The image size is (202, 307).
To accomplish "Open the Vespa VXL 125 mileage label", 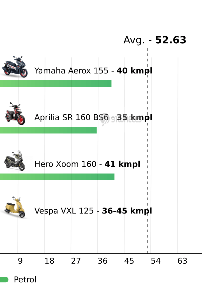I will [x=93, y=211].
